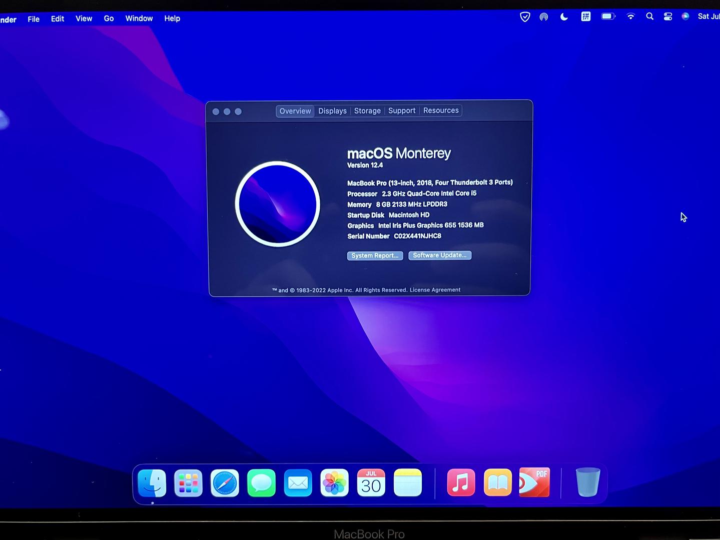
Task: Select the Overview tab
Action: coord(295,111)
